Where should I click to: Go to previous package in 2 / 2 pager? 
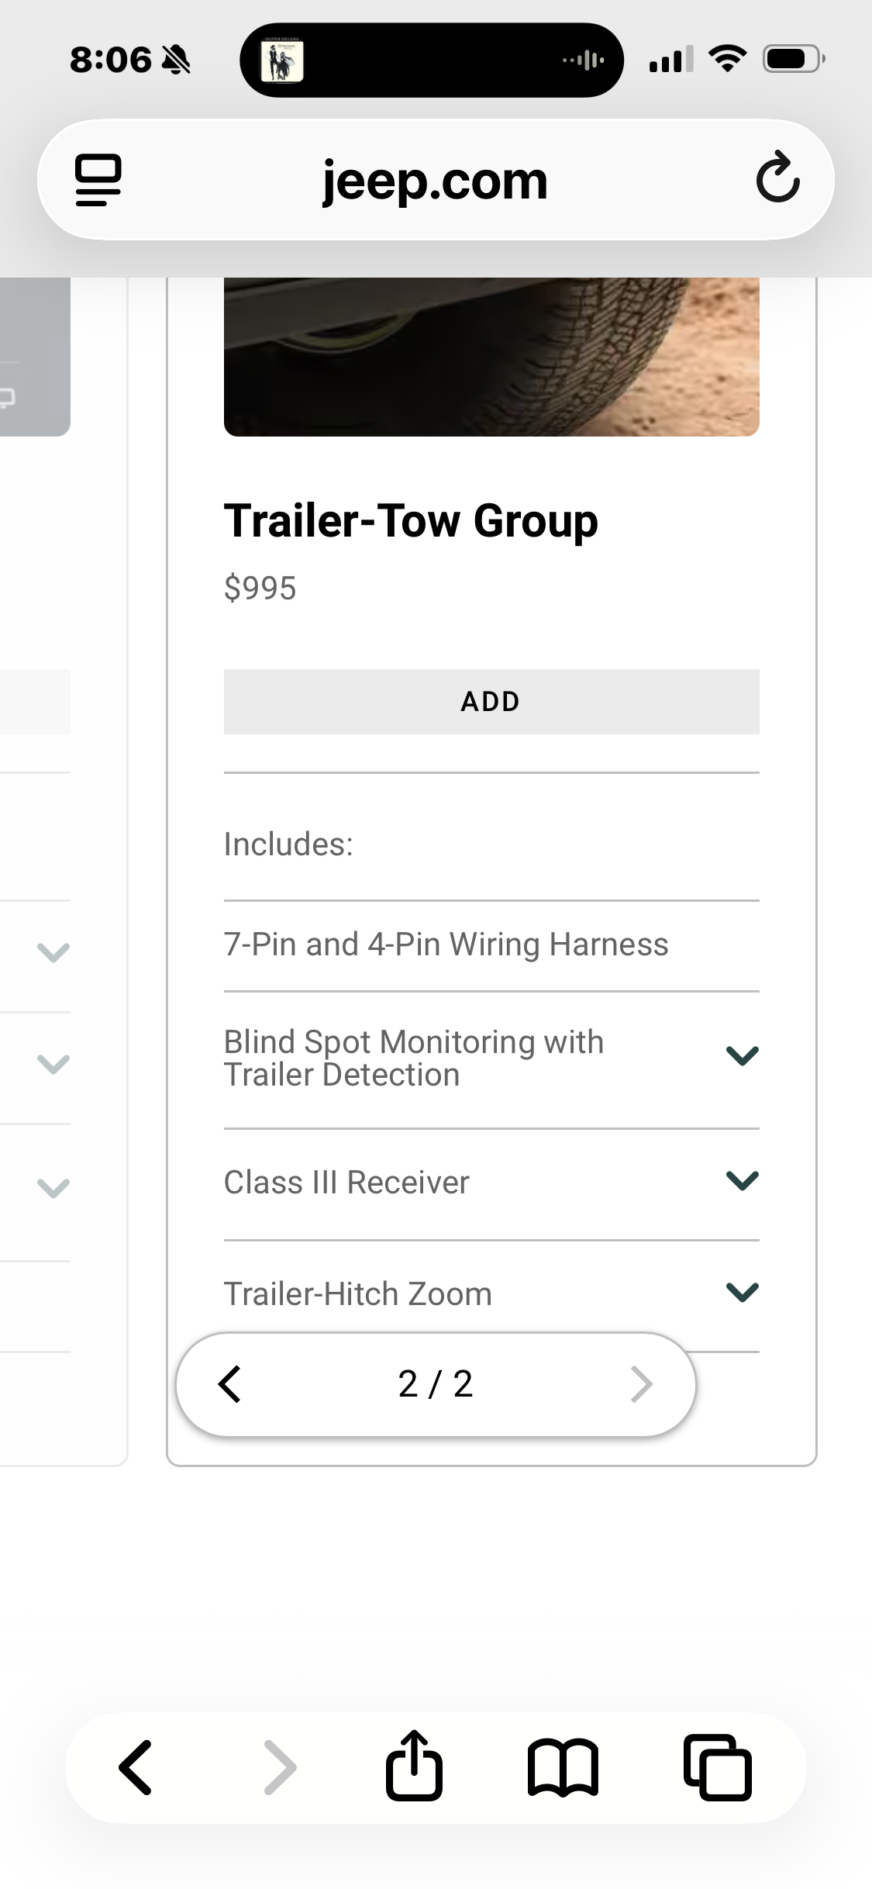(x=230, y=1384)
